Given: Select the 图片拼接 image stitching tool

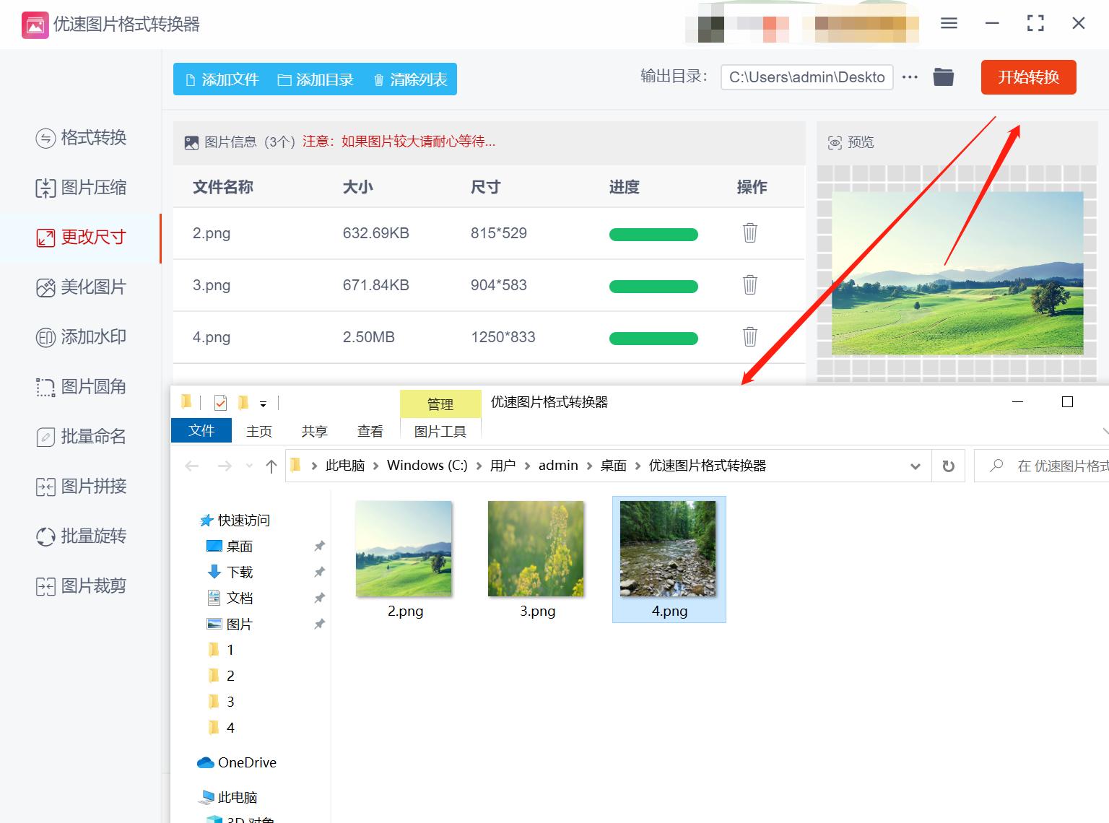Looking at the screenshot, I should [82, 487].
